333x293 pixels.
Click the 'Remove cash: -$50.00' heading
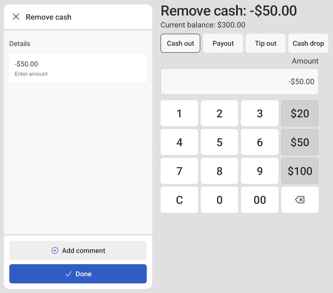pyautogui.click(x=229, y=11)
